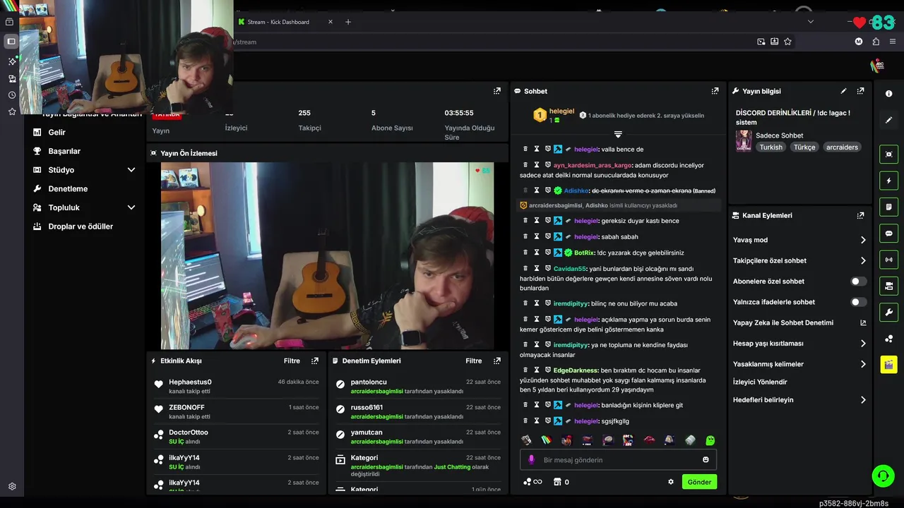The height and width of the screenshot is (508, 904).
Task: Open the green headset support bubble
Action: pos(883,476)
